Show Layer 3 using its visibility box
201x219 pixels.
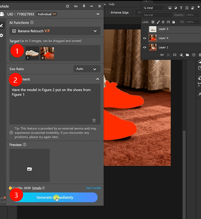click(144, 29)
